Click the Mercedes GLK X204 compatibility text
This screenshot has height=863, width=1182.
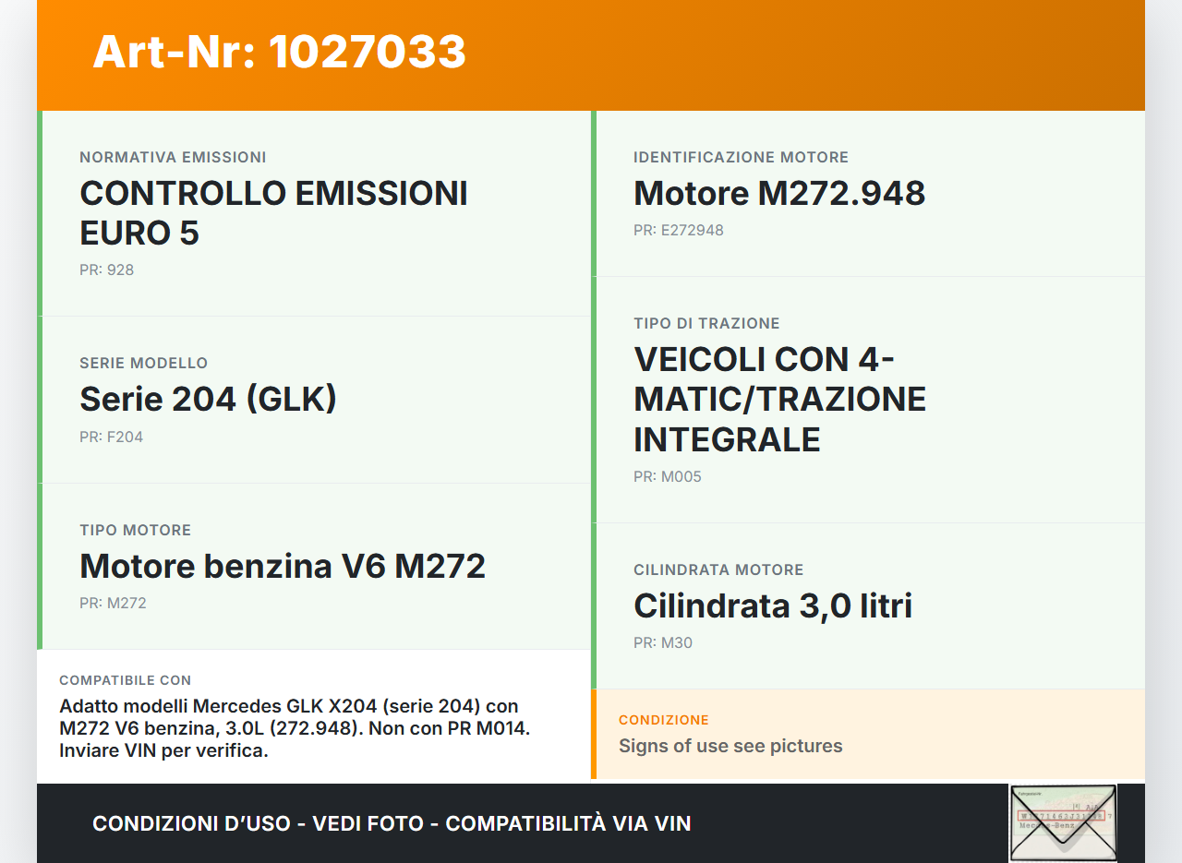click(294, 728)
